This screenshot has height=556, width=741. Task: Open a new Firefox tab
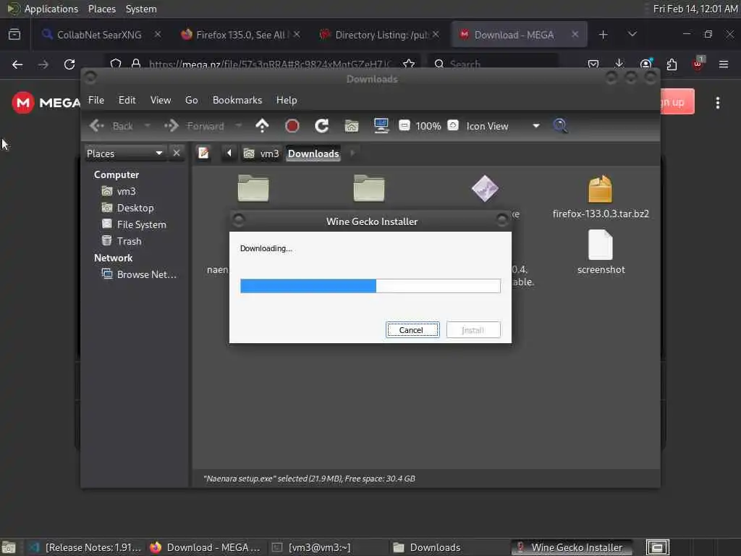click(603, 35)
